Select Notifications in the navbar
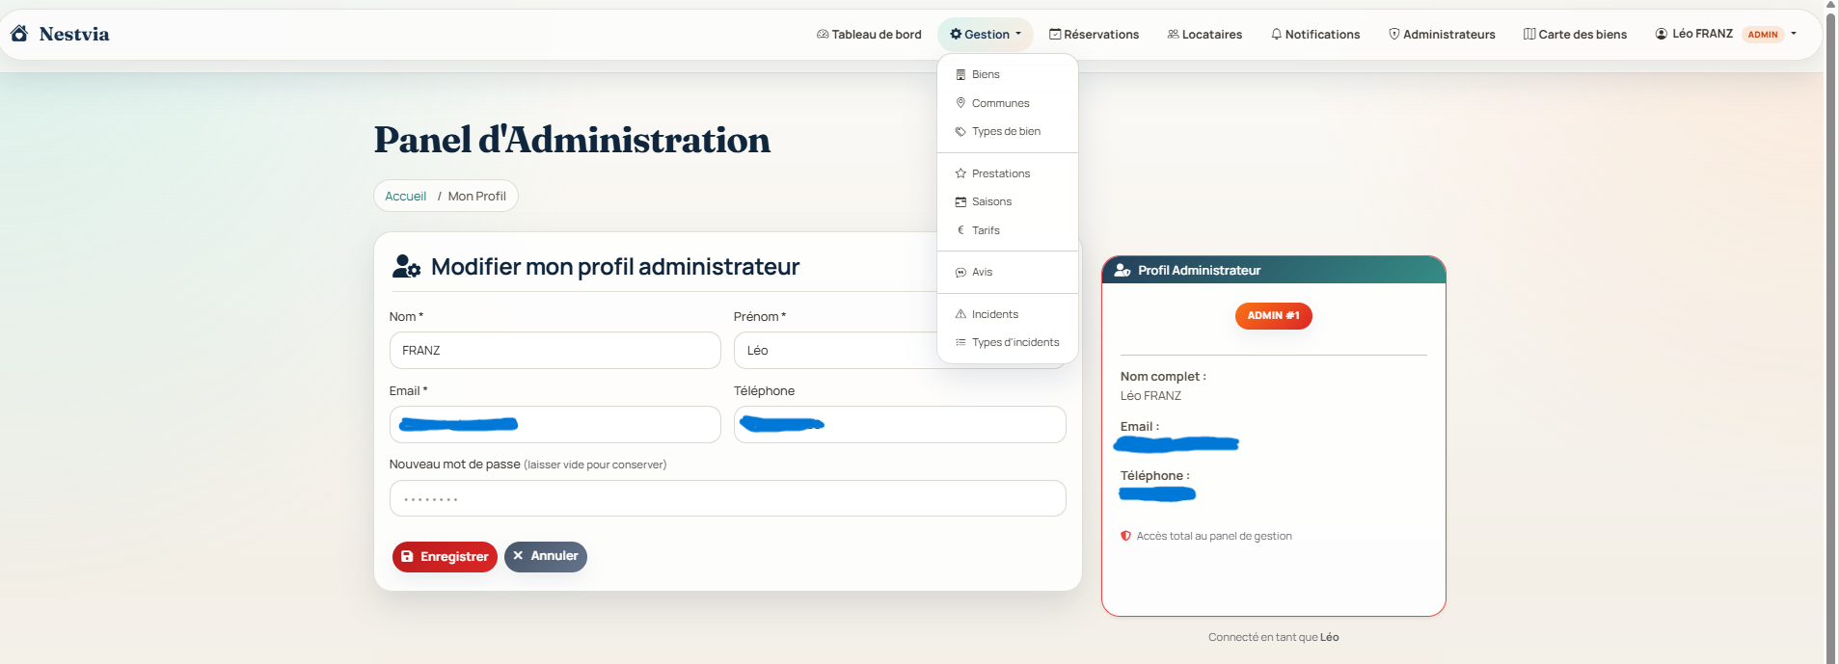Screen dimensions: 1839x664 coord(1315,35)
